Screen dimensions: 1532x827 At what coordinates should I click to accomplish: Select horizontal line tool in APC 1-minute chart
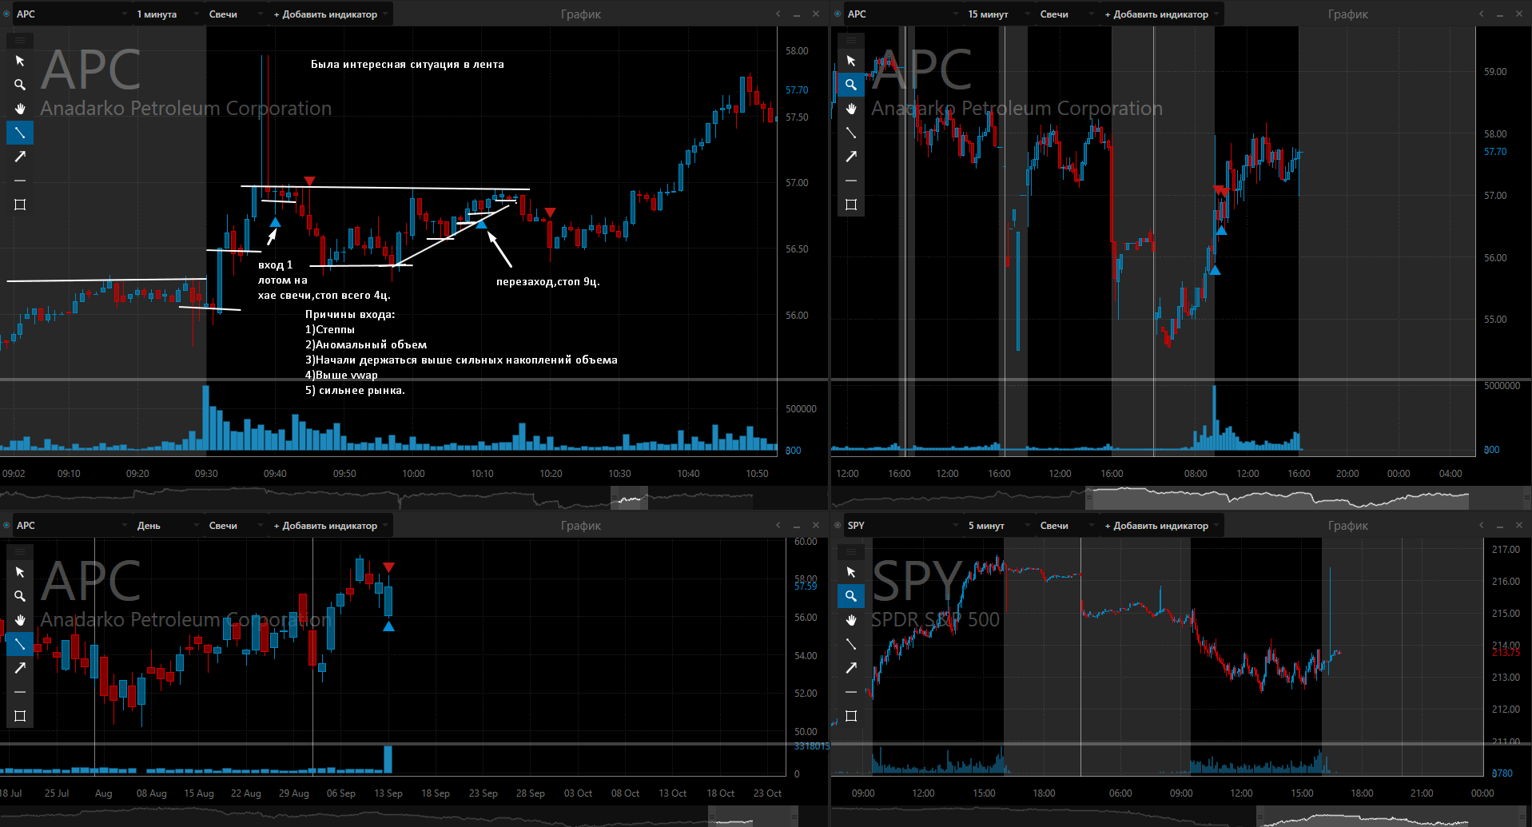(x=20, y=181)
